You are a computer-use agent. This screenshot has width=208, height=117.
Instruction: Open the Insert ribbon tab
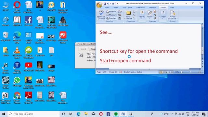116,7
